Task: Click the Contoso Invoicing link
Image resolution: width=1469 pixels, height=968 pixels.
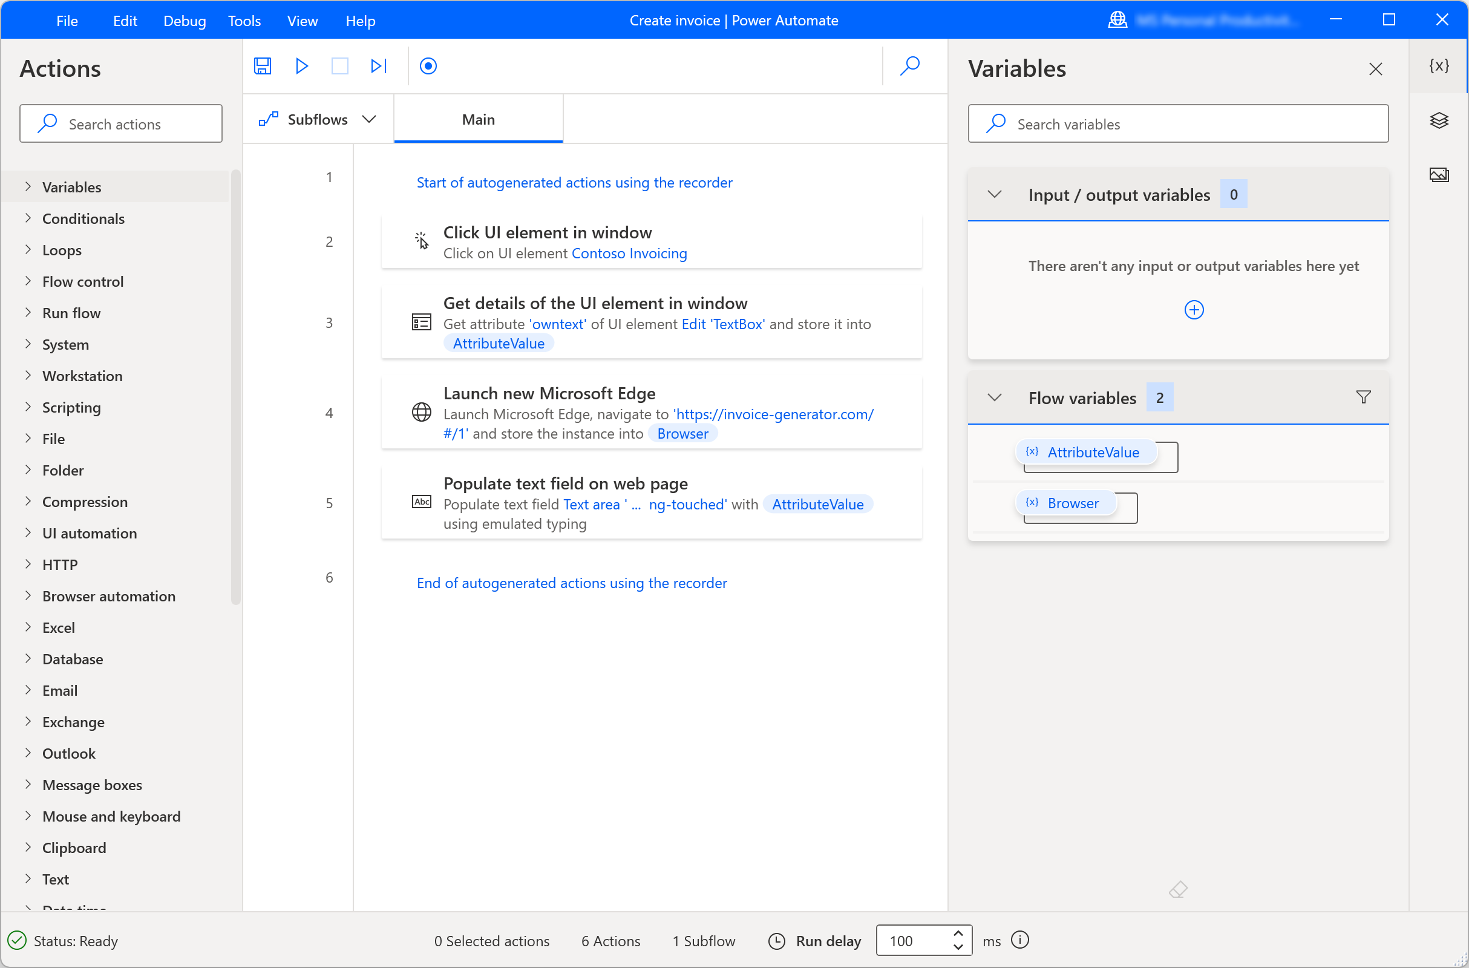Action: tap(629, 253)
